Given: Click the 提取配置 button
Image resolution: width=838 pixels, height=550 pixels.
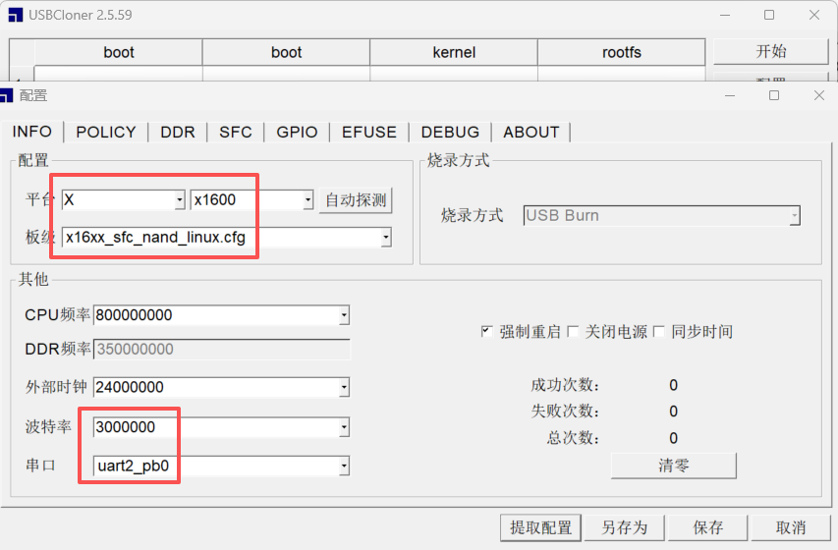Looking at the screenshot, I should [x=541, y=528].
